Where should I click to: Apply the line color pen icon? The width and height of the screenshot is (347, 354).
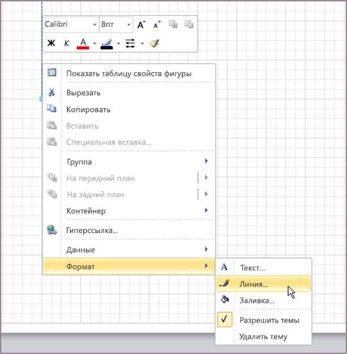coord(106,44)
